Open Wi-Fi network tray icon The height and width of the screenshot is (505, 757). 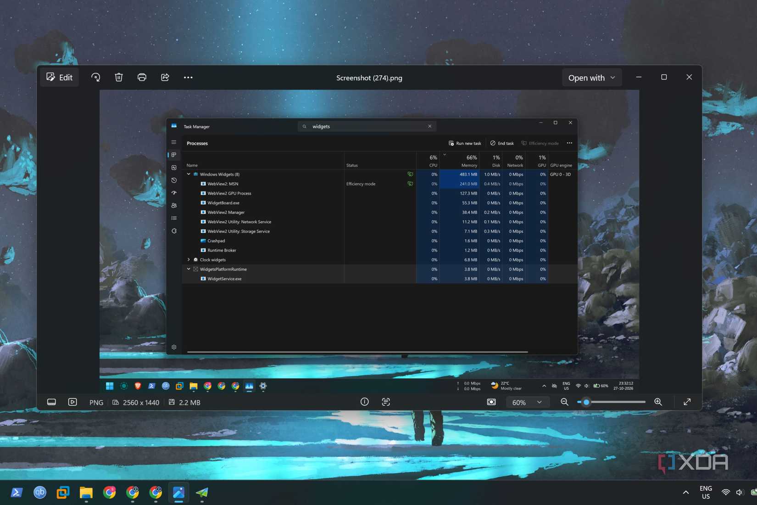click(726, 493)
